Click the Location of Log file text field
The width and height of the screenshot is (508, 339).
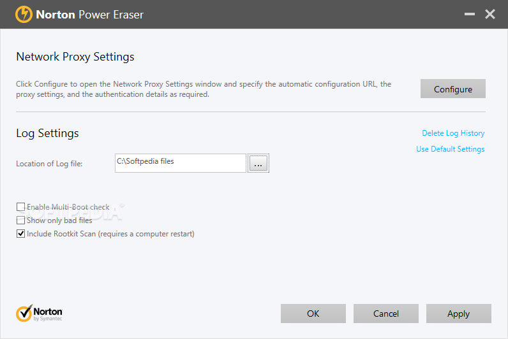click(181, 163)
